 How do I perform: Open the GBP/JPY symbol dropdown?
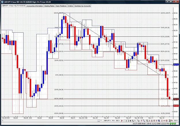point(107,121)
